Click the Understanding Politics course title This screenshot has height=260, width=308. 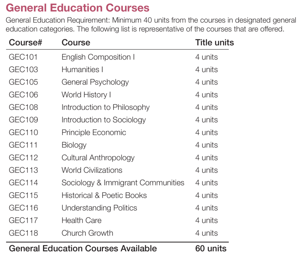click(x=99, y=208)
